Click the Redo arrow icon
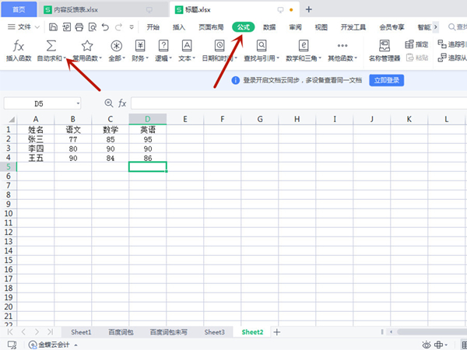The height and width of the screenshot is (350, 467). pos(118,27)
